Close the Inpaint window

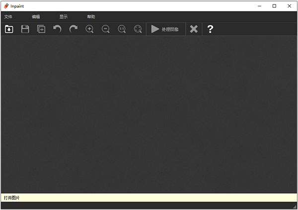click(x=289, y=6)
